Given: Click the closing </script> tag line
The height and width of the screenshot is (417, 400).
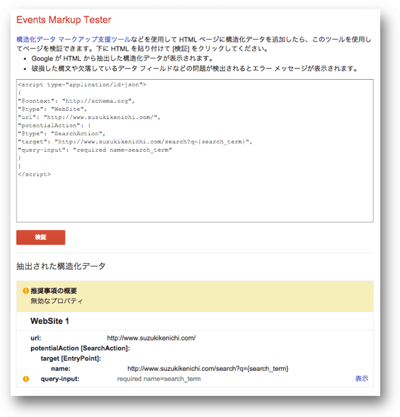Looking at the screenshot, I should point(34,174).
